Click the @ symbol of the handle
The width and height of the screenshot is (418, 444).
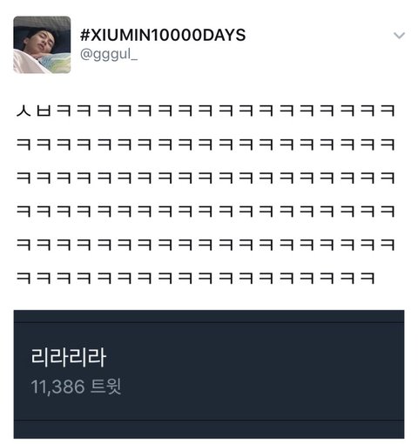tap(86, 54)
